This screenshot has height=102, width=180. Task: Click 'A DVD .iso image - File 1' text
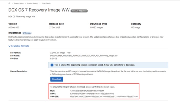[61, 53]
